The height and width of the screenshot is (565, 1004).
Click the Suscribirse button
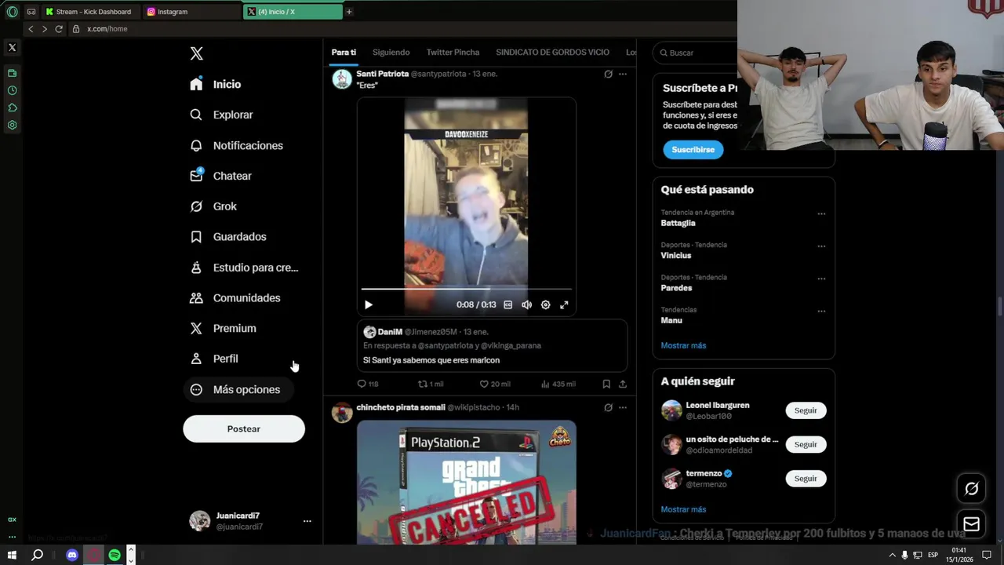(x=693, y=149)
